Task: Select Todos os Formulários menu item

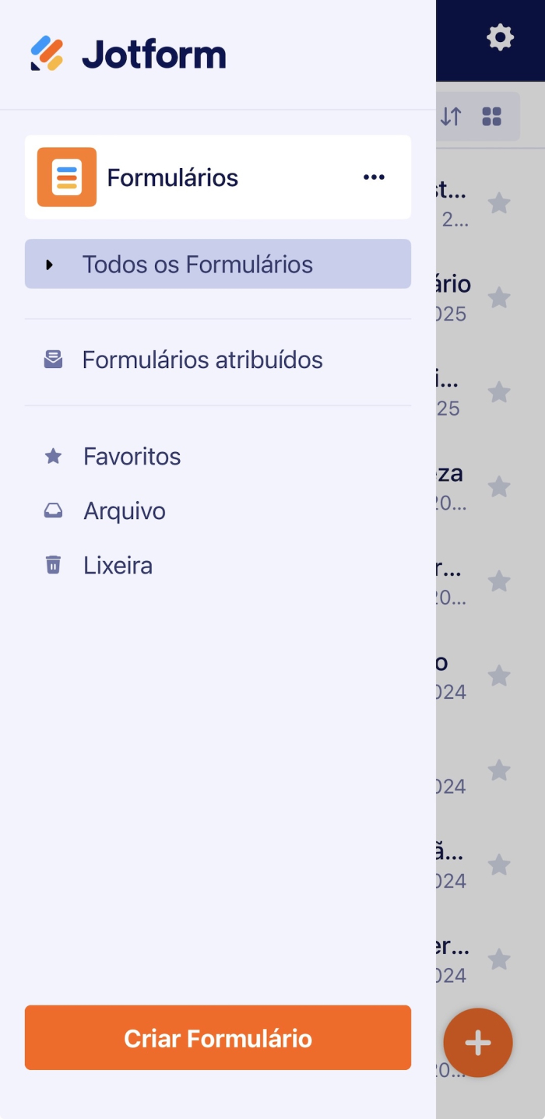Action: (199, 264)
